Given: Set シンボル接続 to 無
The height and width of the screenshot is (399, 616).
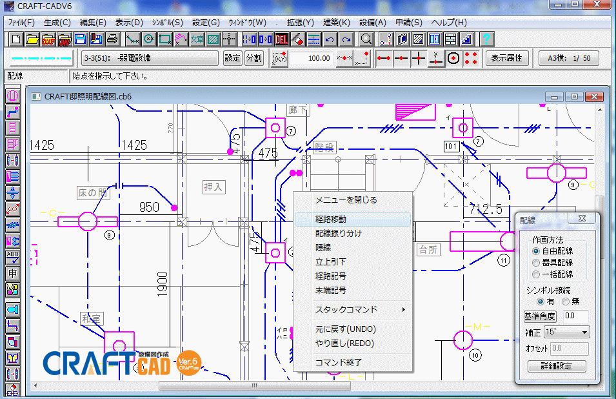Looking at the screenshot, I should coord(571,302).
